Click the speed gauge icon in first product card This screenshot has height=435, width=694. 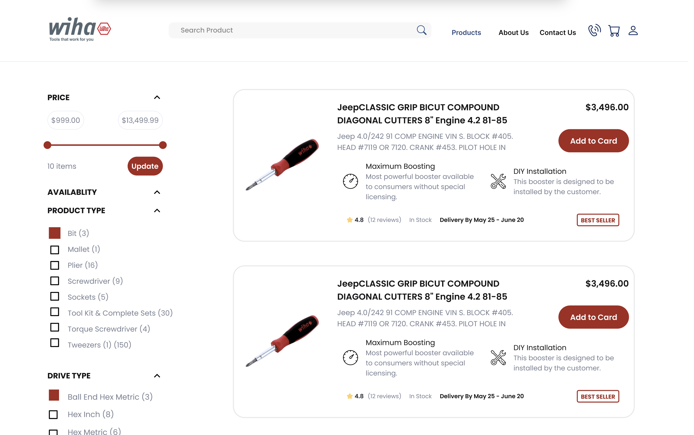click(350, 181)
